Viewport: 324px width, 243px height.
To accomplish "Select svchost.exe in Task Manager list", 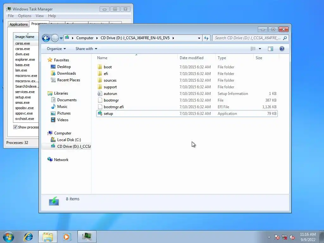I will click(25, 119).
